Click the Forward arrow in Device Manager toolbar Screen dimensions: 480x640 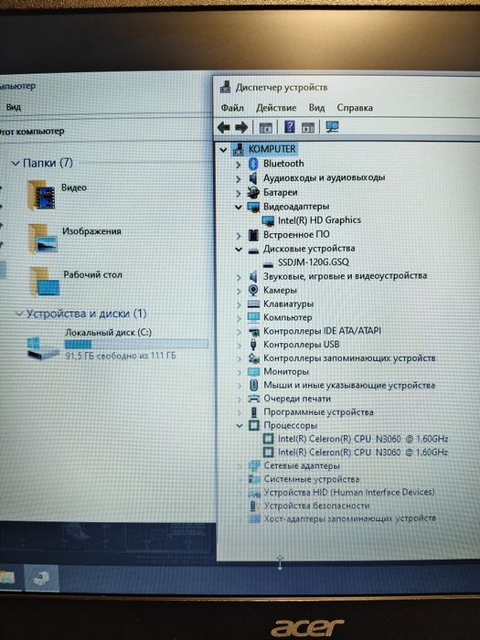coord(241,128)
